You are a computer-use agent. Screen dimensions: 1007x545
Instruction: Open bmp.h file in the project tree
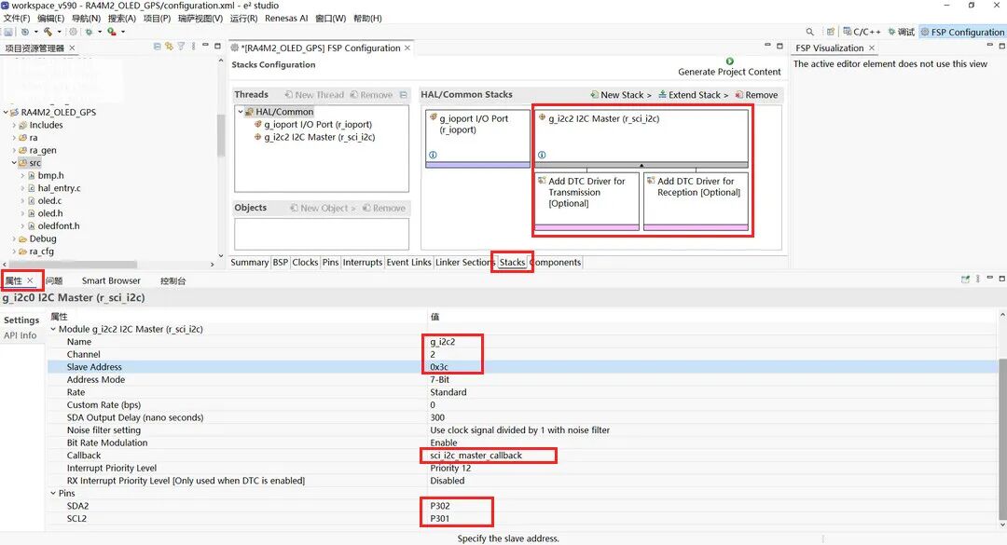click(50, 175)
